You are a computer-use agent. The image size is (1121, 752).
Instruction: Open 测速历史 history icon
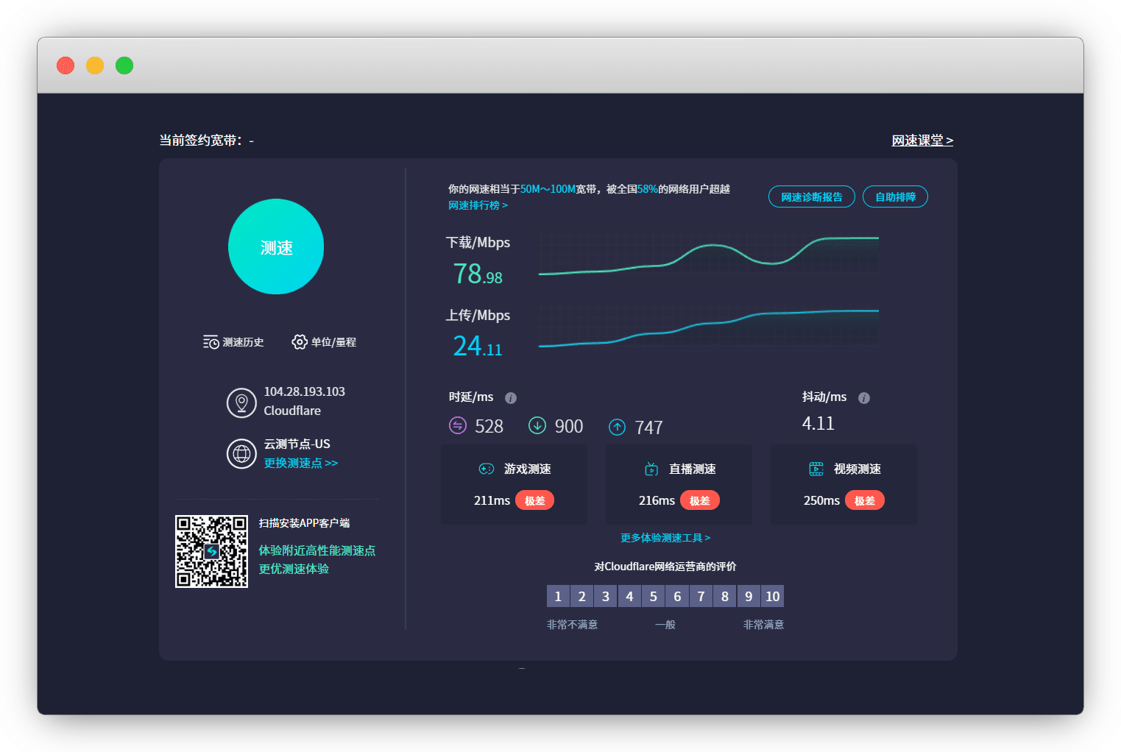[211, 342]
